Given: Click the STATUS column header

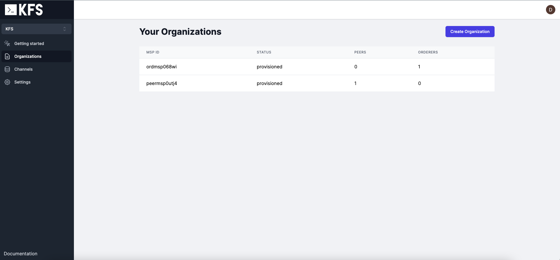Looking at the screenshot, I should click(x=264, y=52).
